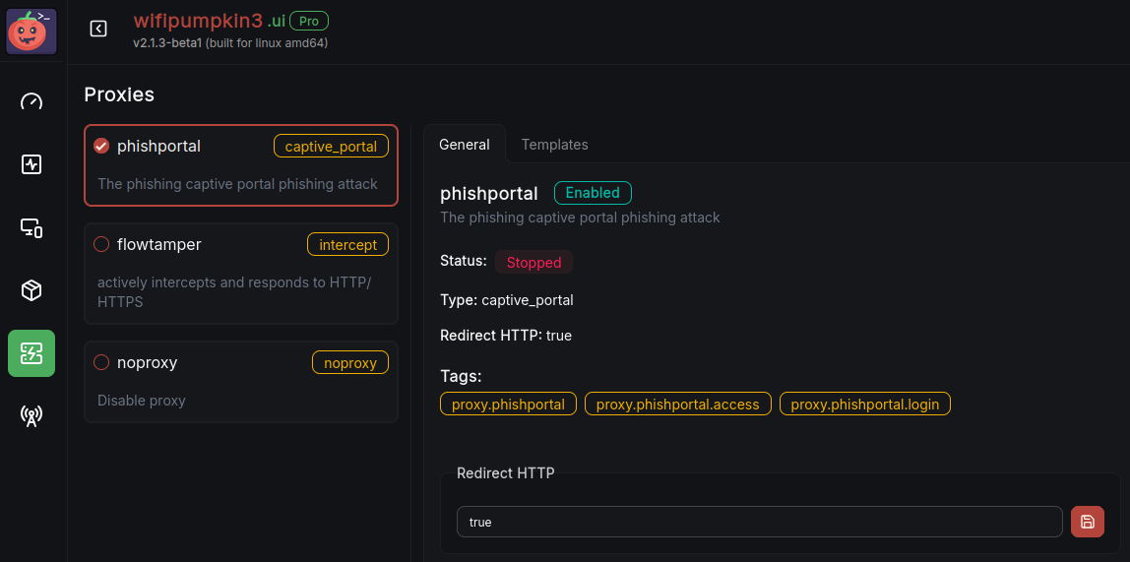Click the intercept badge on flowtamper
Screen dimensions: 1130x562
348,244
